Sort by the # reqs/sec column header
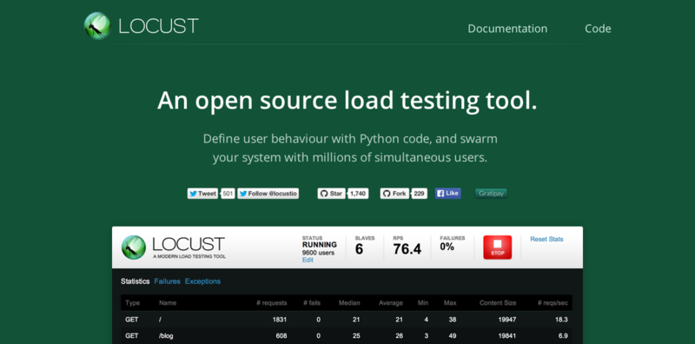Viewport: 695px width, 344px height. coord(553,303)
